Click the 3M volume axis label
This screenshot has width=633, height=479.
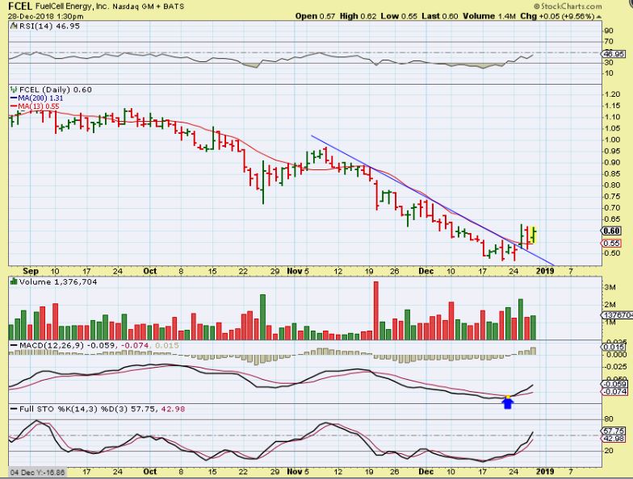point(610,287)
